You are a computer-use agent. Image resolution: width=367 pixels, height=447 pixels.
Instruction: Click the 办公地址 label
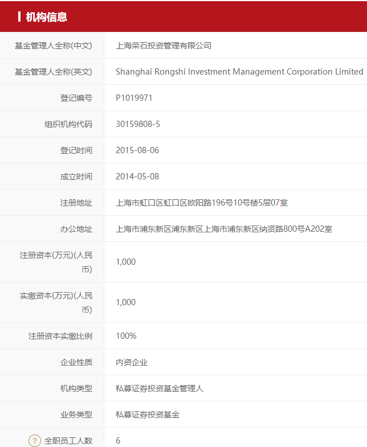[x=76, y=229]
